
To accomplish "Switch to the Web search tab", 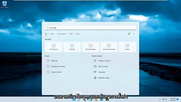I will pos(71,34).
